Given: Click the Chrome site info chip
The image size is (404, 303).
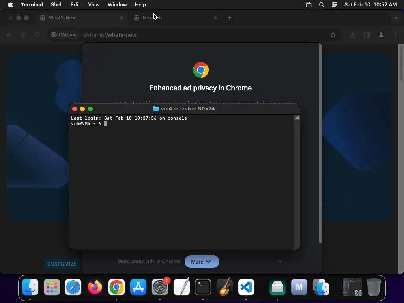Looking at the screenshot, I should [x=64, y=35].
